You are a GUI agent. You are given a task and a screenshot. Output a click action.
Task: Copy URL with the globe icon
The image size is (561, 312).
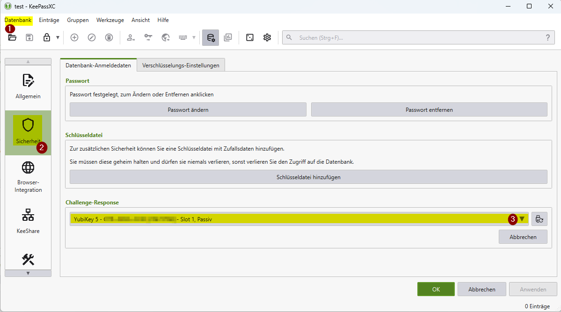[165, 37]
